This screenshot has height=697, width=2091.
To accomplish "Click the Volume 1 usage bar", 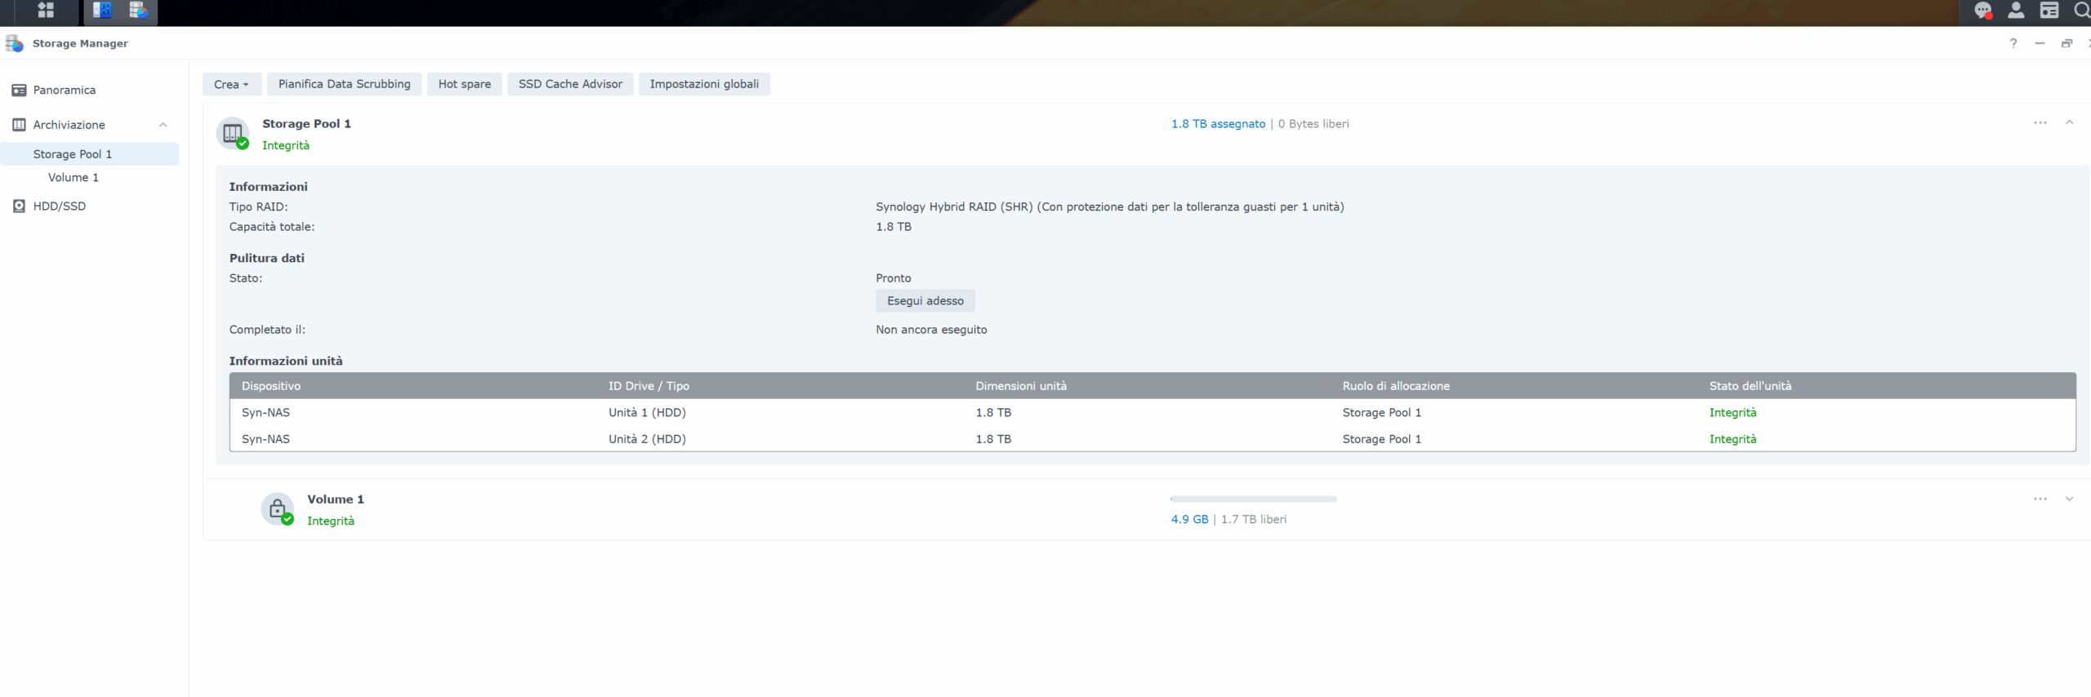I will click(x=1253, y=499).
